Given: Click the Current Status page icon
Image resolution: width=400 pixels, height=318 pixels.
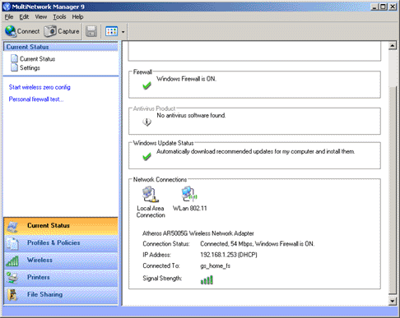Looking at the screenshot, I should pos(14,58).
